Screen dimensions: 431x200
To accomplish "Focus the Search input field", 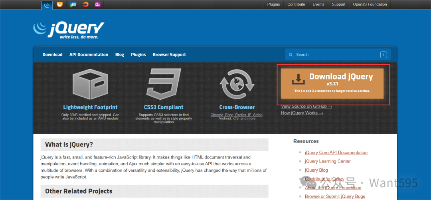I will click(338, 54).
